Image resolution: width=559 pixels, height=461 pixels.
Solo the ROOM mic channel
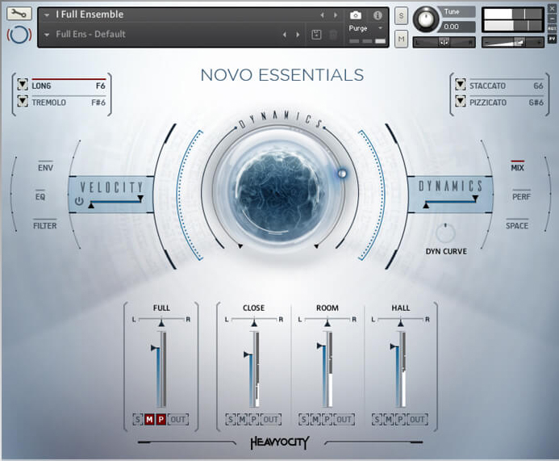(304, 419)
